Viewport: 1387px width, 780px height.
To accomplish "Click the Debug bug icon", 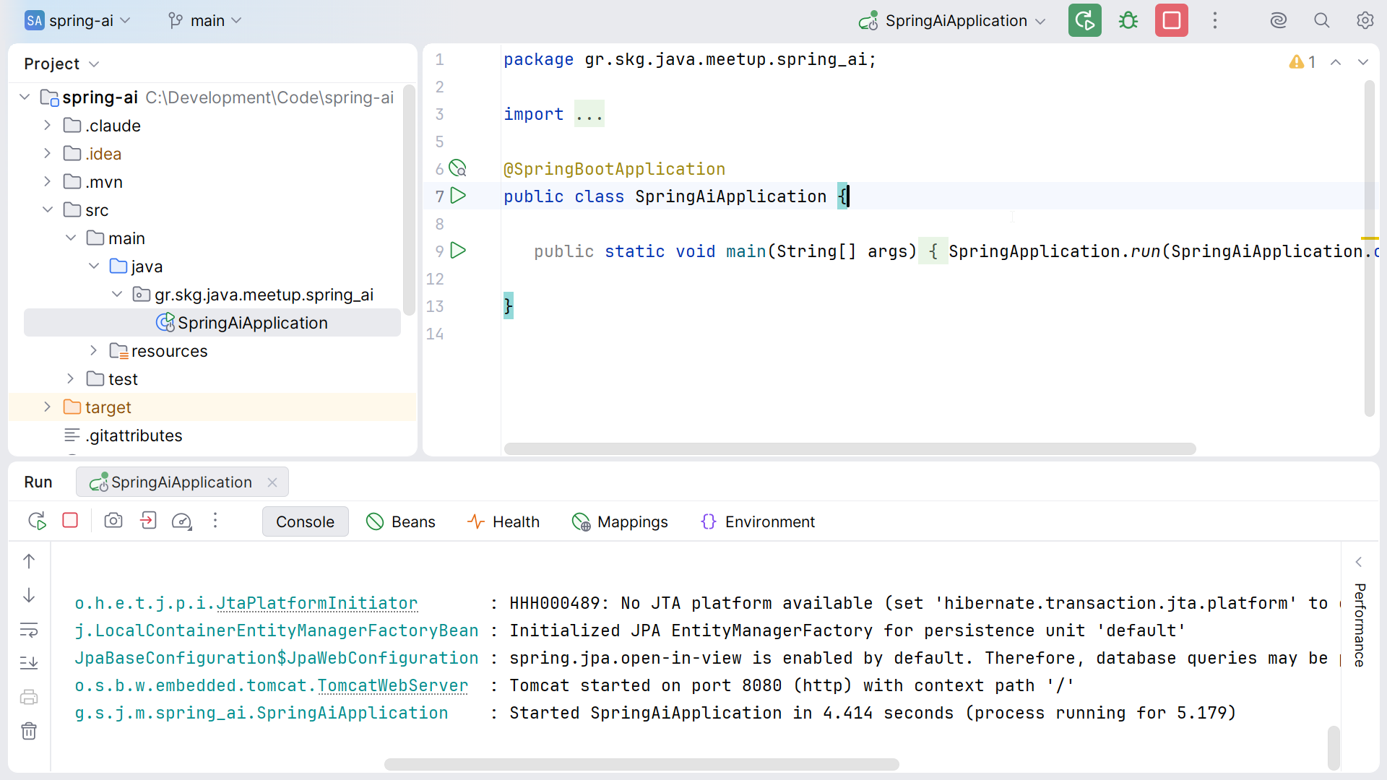I will point(1128,20).
